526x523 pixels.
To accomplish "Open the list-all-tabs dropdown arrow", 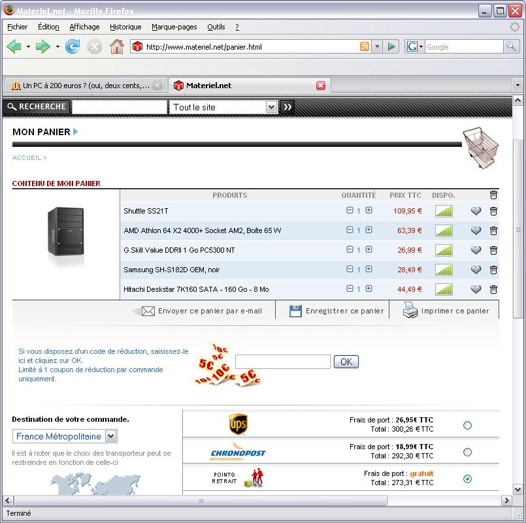I will coord(518,85).
